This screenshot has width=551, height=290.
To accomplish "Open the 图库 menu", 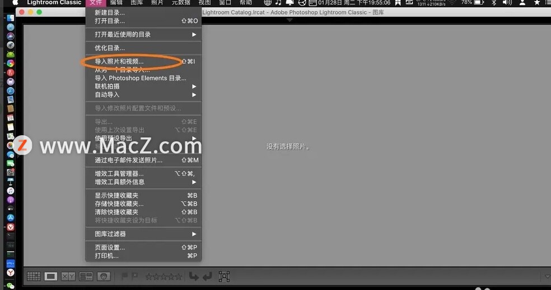I will pyautogui.click(x=137, y=3).
